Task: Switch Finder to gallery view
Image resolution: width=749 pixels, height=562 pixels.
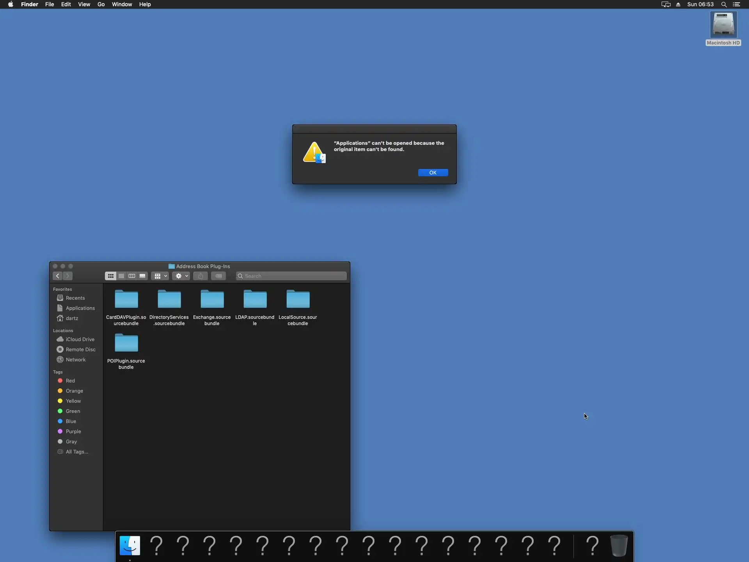Action: point(142,276)
